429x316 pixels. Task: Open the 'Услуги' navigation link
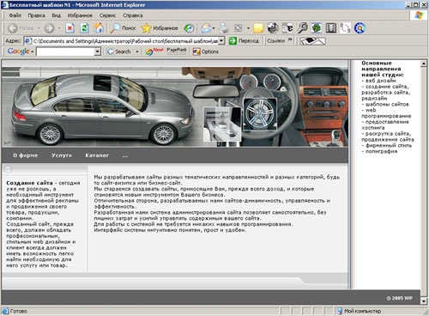[62, 155]
